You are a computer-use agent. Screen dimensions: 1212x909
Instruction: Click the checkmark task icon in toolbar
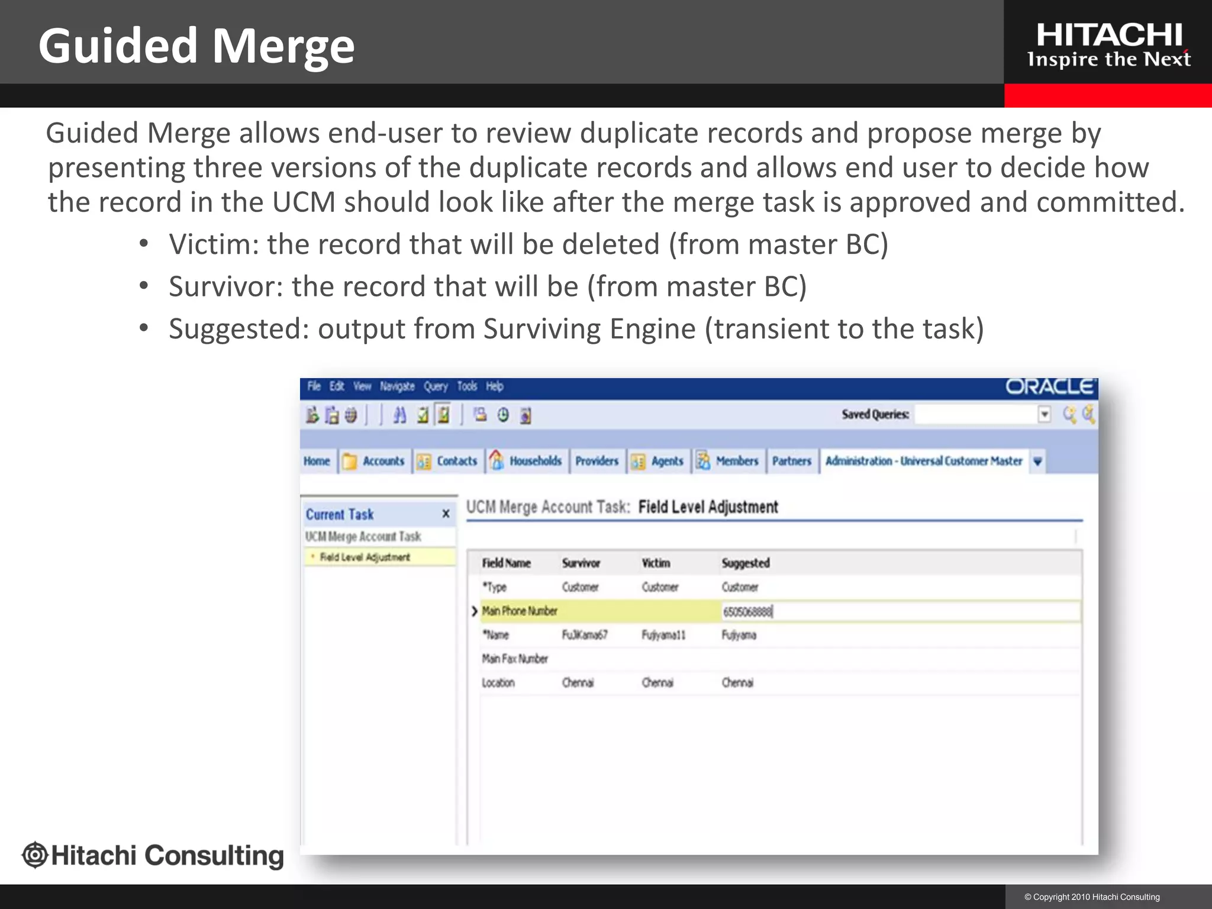(423, 415)
